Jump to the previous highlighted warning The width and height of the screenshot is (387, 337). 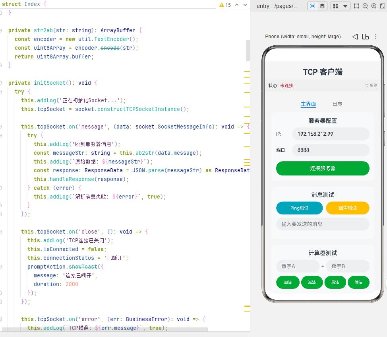pyautogui.click(x=237, y=5)
